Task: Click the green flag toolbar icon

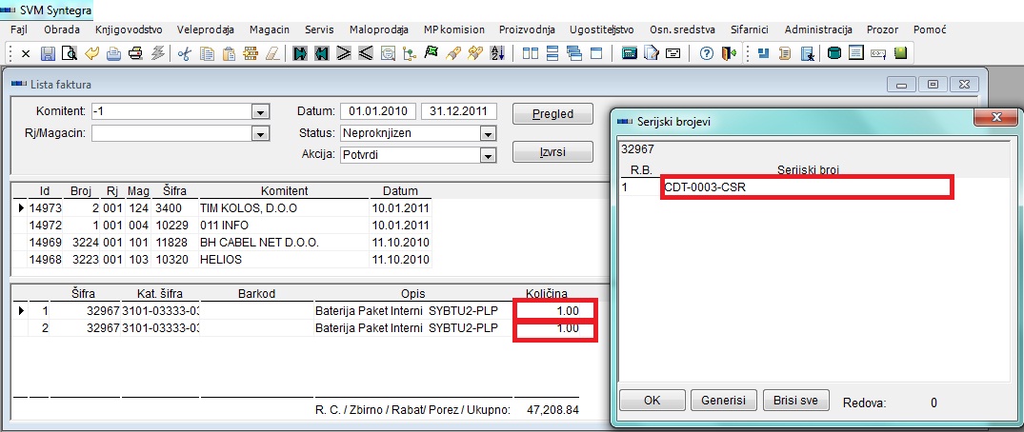Action: coord(432,53)
